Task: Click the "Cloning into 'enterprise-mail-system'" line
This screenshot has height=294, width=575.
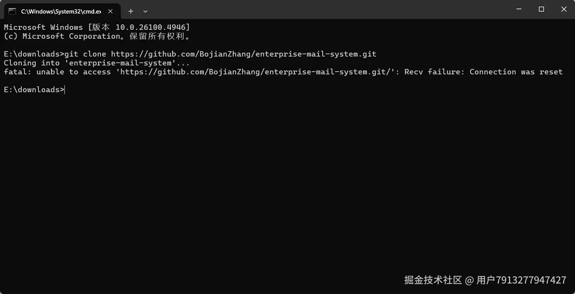Action: (96, 63)
